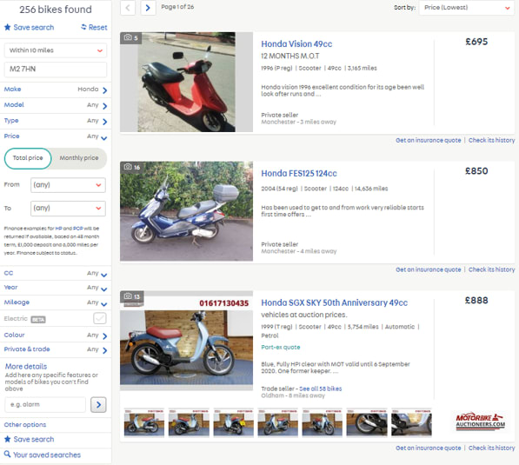Get insurance quote for Honda Vision
The width and height of the screenshot is (519, 465).
click(429, 140)
